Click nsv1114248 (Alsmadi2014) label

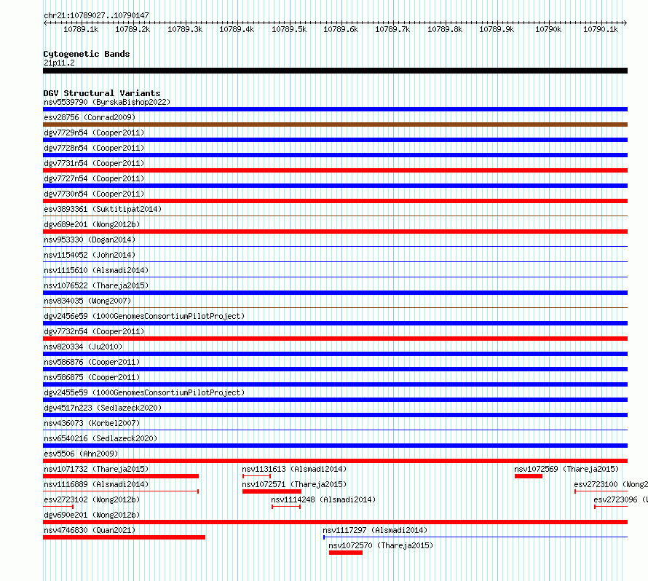point(323,499)
